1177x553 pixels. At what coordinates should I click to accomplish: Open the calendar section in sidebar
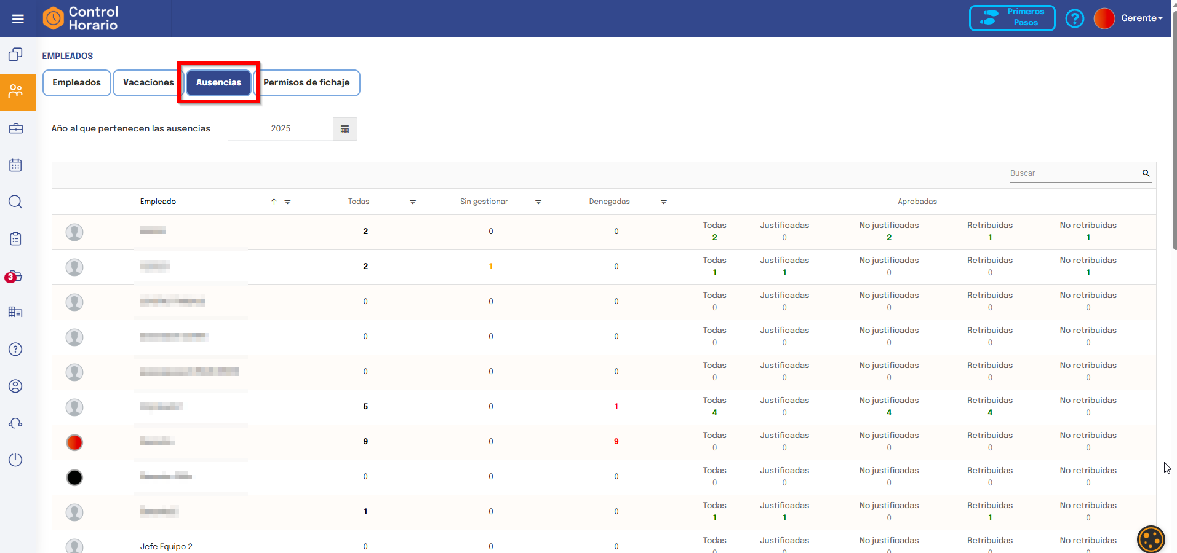(x=16, y=165)
